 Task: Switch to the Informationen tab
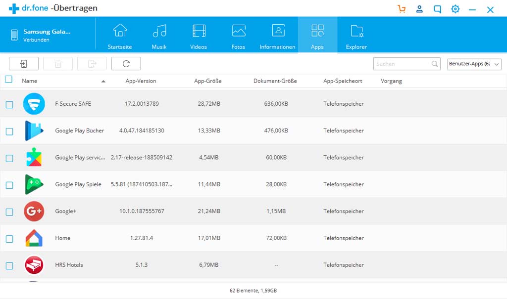[277, 31]
